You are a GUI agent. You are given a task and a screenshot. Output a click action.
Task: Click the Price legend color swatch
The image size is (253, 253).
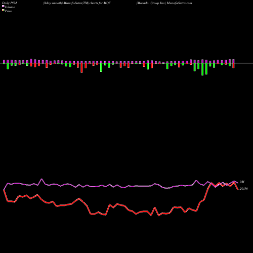point(3,11)
